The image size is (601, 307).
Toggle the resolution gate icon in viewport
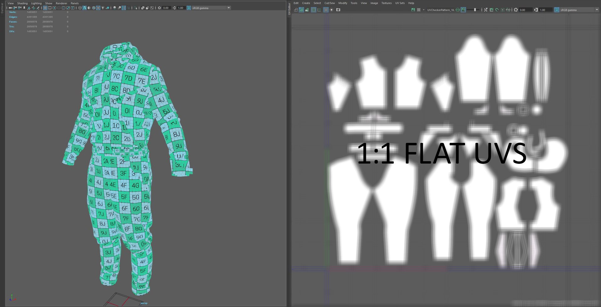tap(54, 8)
